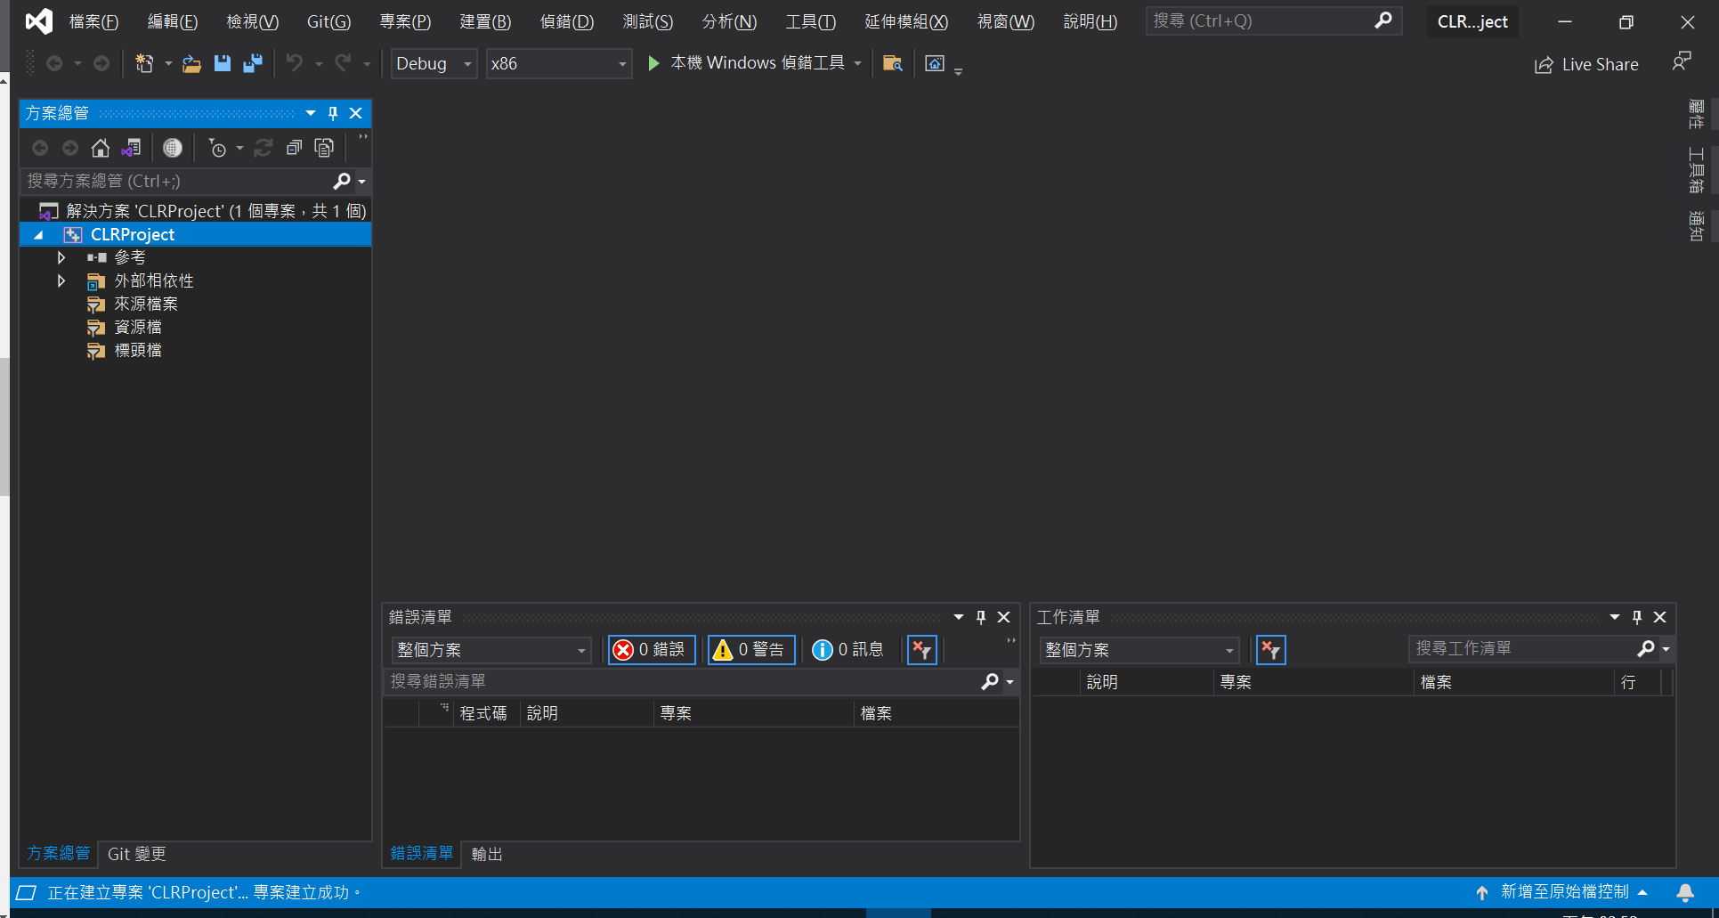
Task: Collapse the CLRProject tree node
Action: (38, 235)
